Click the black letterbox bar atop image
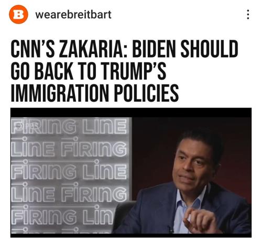This screenshot has height=242, width=262. coord(131,113)
